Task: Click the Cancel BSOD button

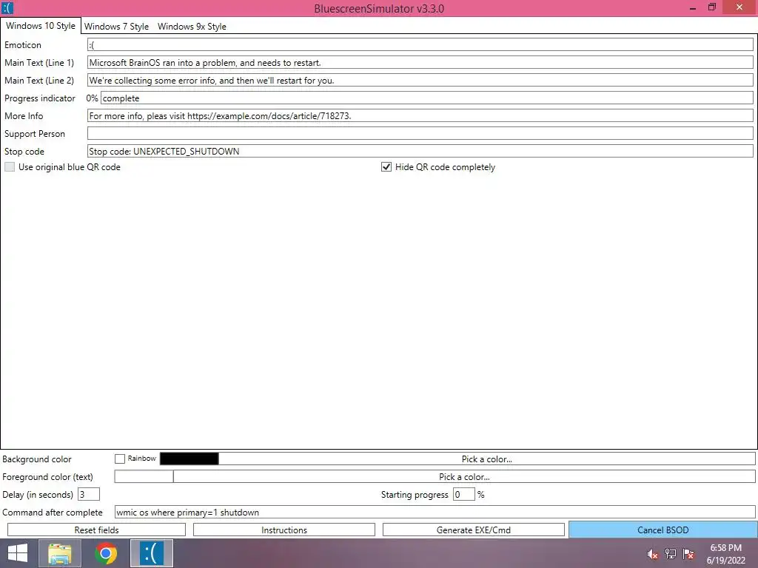Action: (663, 530)
